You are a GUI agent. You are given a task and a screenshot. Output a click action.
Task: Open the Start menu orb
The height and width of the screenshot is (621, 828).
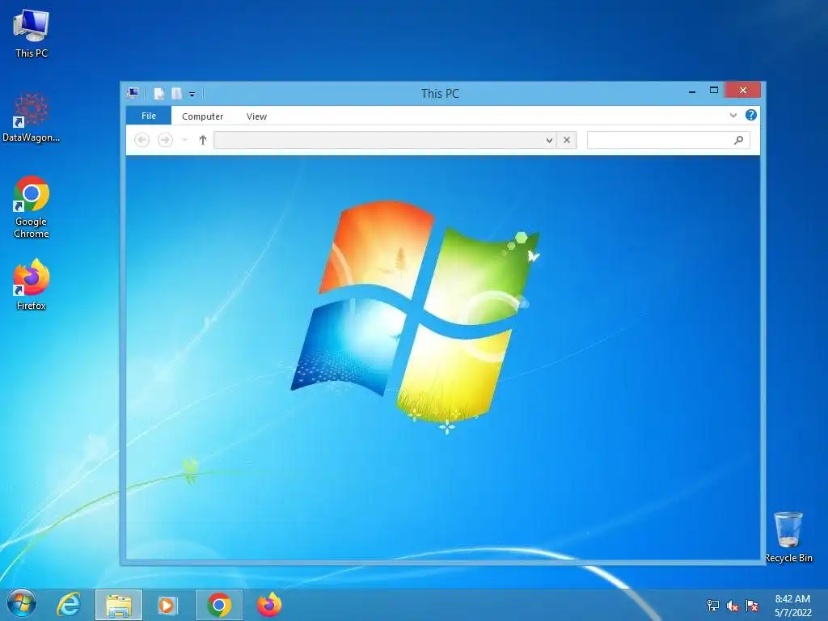[x=22, y=605]
